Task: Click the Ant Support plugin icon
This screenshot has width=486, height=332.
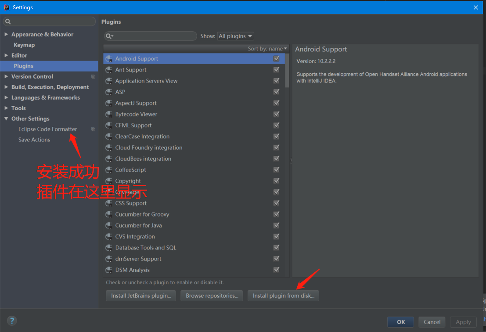Action: [x=108, y=70]
